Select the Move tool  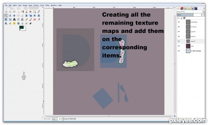pos(14,16)
